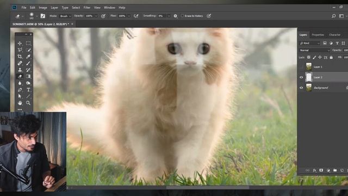Open the layer filter Kind dropdown
The height and width of the screenshot is (196, 348).
point(309,43)
